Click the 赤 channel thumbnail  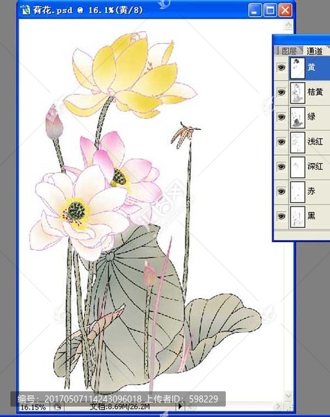[297, 192]
